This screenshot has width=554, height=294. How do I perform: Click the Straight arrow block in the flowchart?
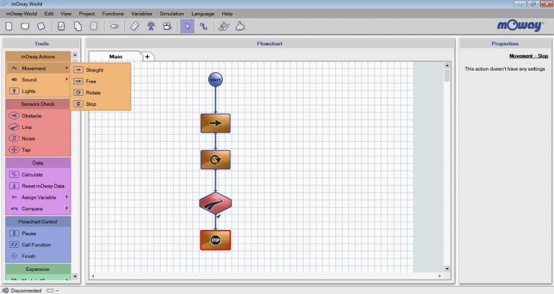(x=216, y=123)
